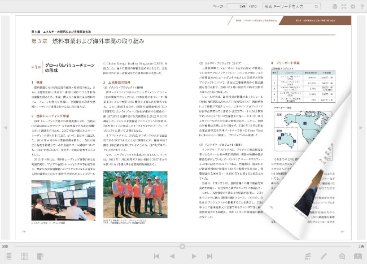The image size is (367, 264).
Task: Click the zoom in magnifier icon
Action: (x=342, y=256)
